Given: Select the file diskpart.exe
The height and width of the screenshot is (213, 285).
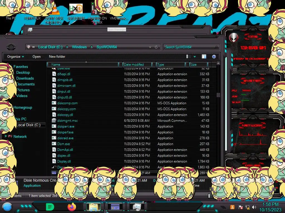Looking at the screenshot, I should pyautogui.click(x=66, y=126).
